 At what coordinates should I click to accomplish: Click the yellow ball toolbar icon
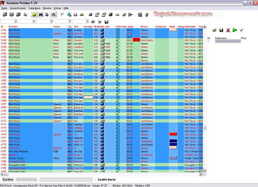[34, 15]
